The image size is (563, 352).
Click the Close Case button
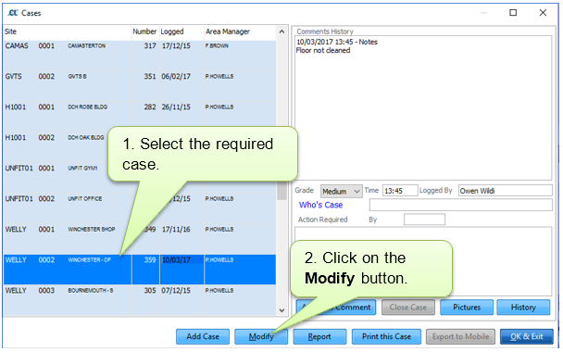click(407, 308)
